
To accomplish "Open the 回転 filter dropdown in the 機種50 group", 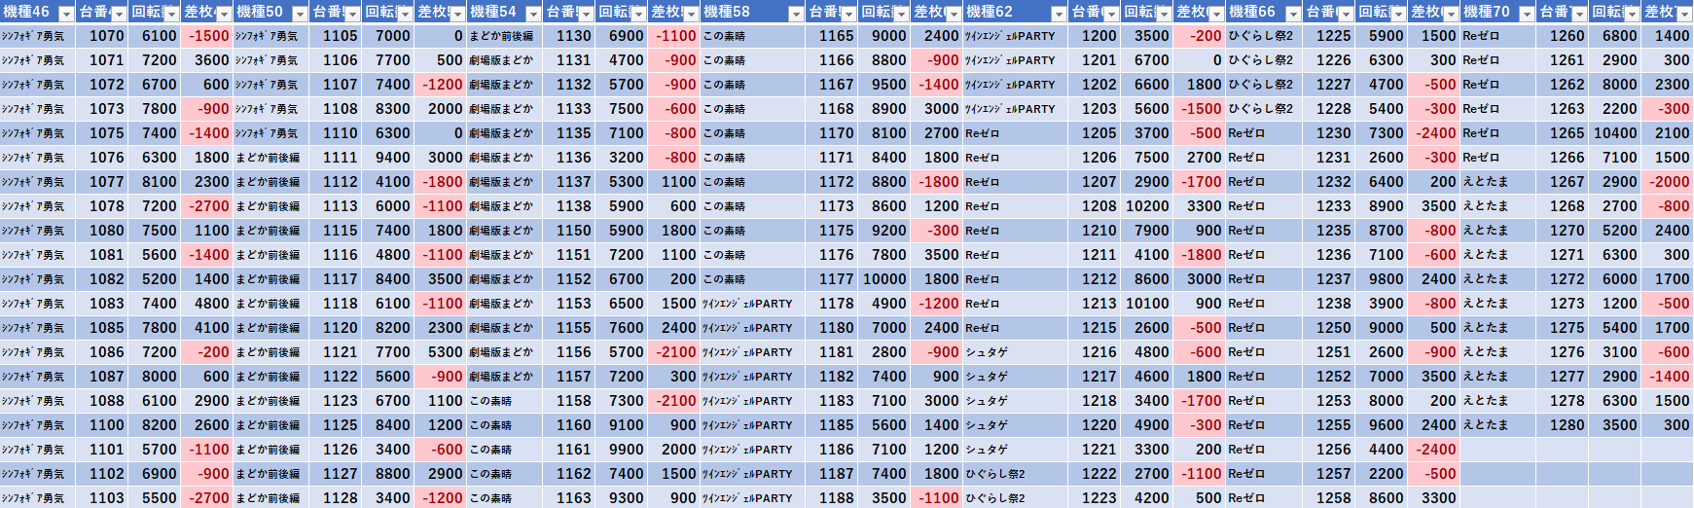I will 405,14.
